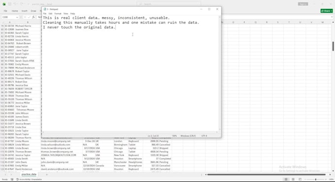Image resolution: width=335 pixels, height=182 pixels.
Task: Select the practice_data sheet tab
Action: (x=29, y=175)
